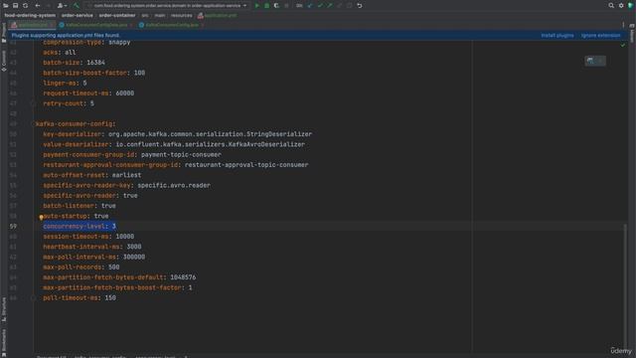636x358 pixels.
Task: Click resources breadcrumb in navigation bar
Action: click(181, 16)
